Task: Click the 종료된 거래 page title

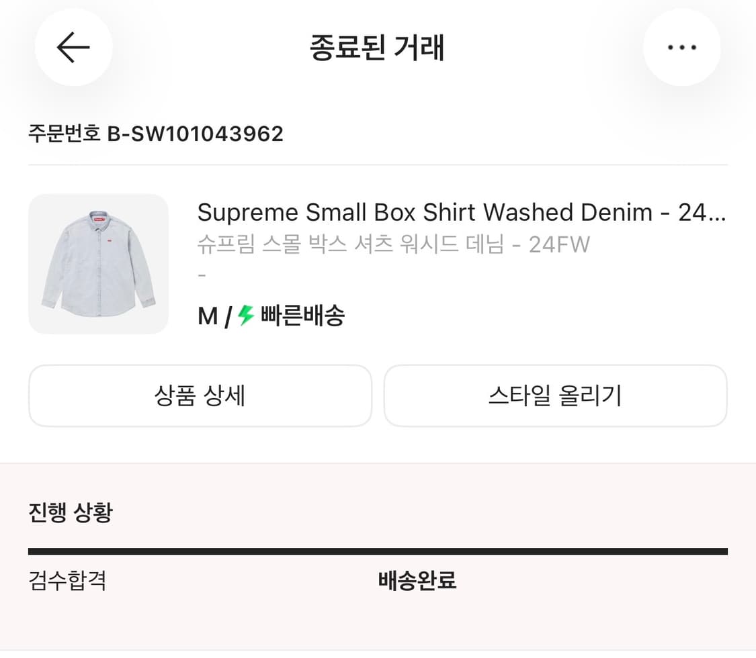Action: point(378,48)
